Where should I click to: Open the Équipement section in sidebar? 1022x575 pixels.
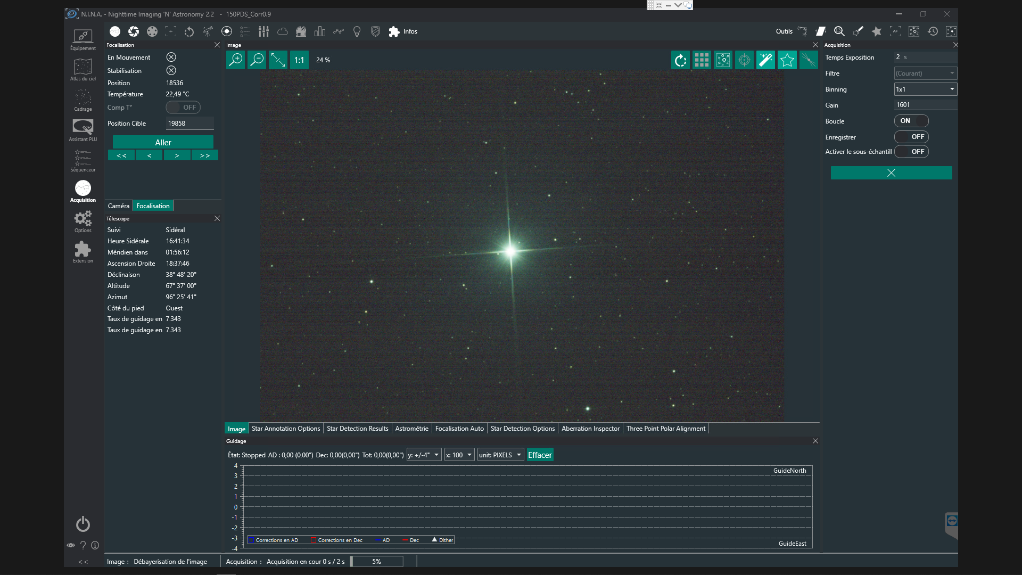83,40
